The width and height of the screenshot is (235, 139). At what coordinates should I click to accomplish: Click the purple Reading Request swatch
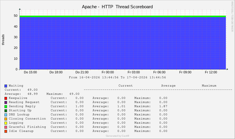pos(6,102)
